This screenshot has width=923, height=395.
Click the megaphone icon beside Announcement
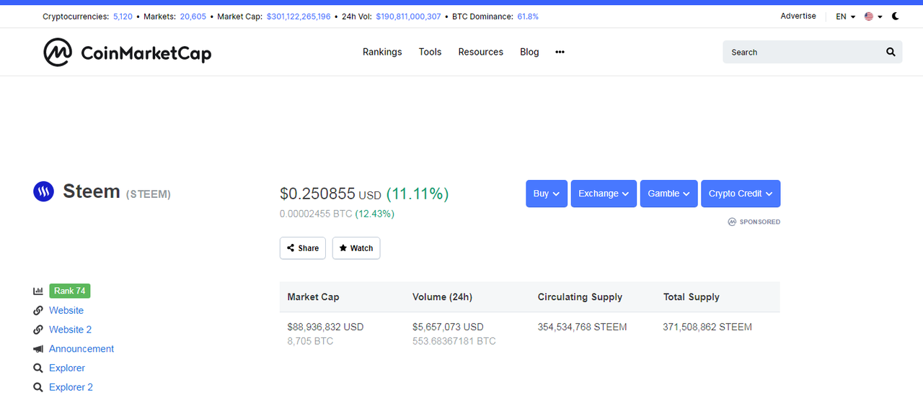click(38, 349)
